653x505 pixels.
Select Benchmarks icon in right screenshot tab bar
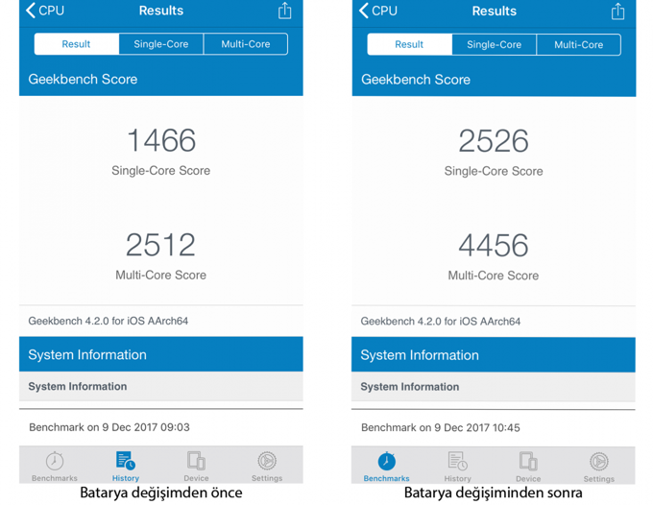(x=387, y=463)
